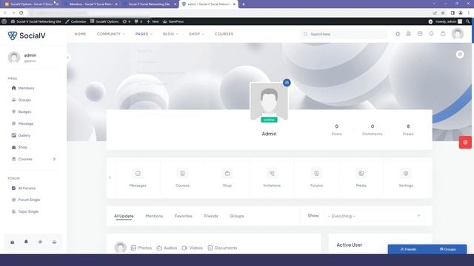Screen dimensions: 474x266
Task: Open the Messages profile tile
Action: 138,178
